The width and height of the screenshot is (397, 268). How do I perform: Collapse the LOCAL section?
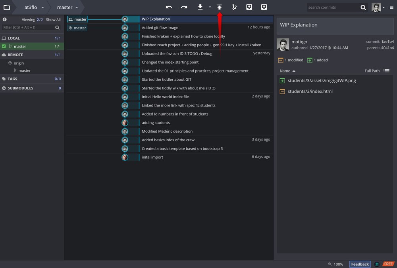pos(32,38)
